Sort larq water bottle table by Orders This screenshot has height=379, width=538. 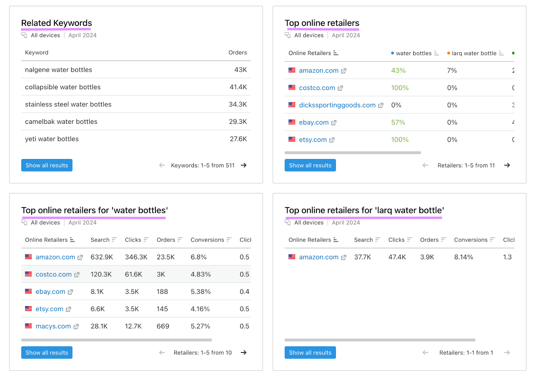click(444, 240)
